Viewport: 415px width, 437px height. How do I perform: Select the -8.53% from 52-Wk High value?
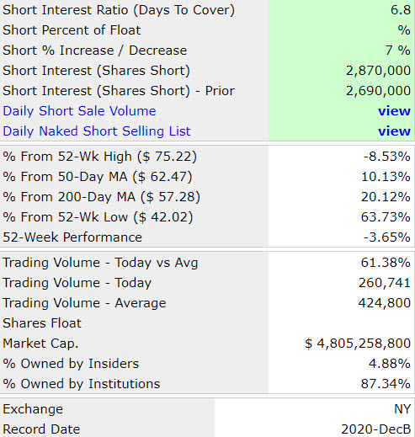tap(387, 157)
